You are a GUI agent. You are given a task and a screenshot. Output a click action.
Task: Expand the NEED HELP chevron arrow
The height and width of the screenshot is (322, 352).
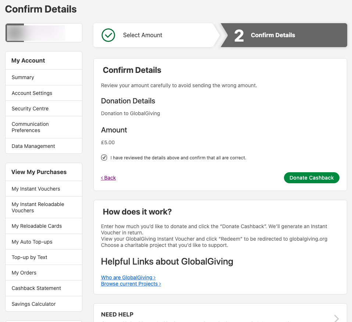pyautogui.click(x=336, y=318)
